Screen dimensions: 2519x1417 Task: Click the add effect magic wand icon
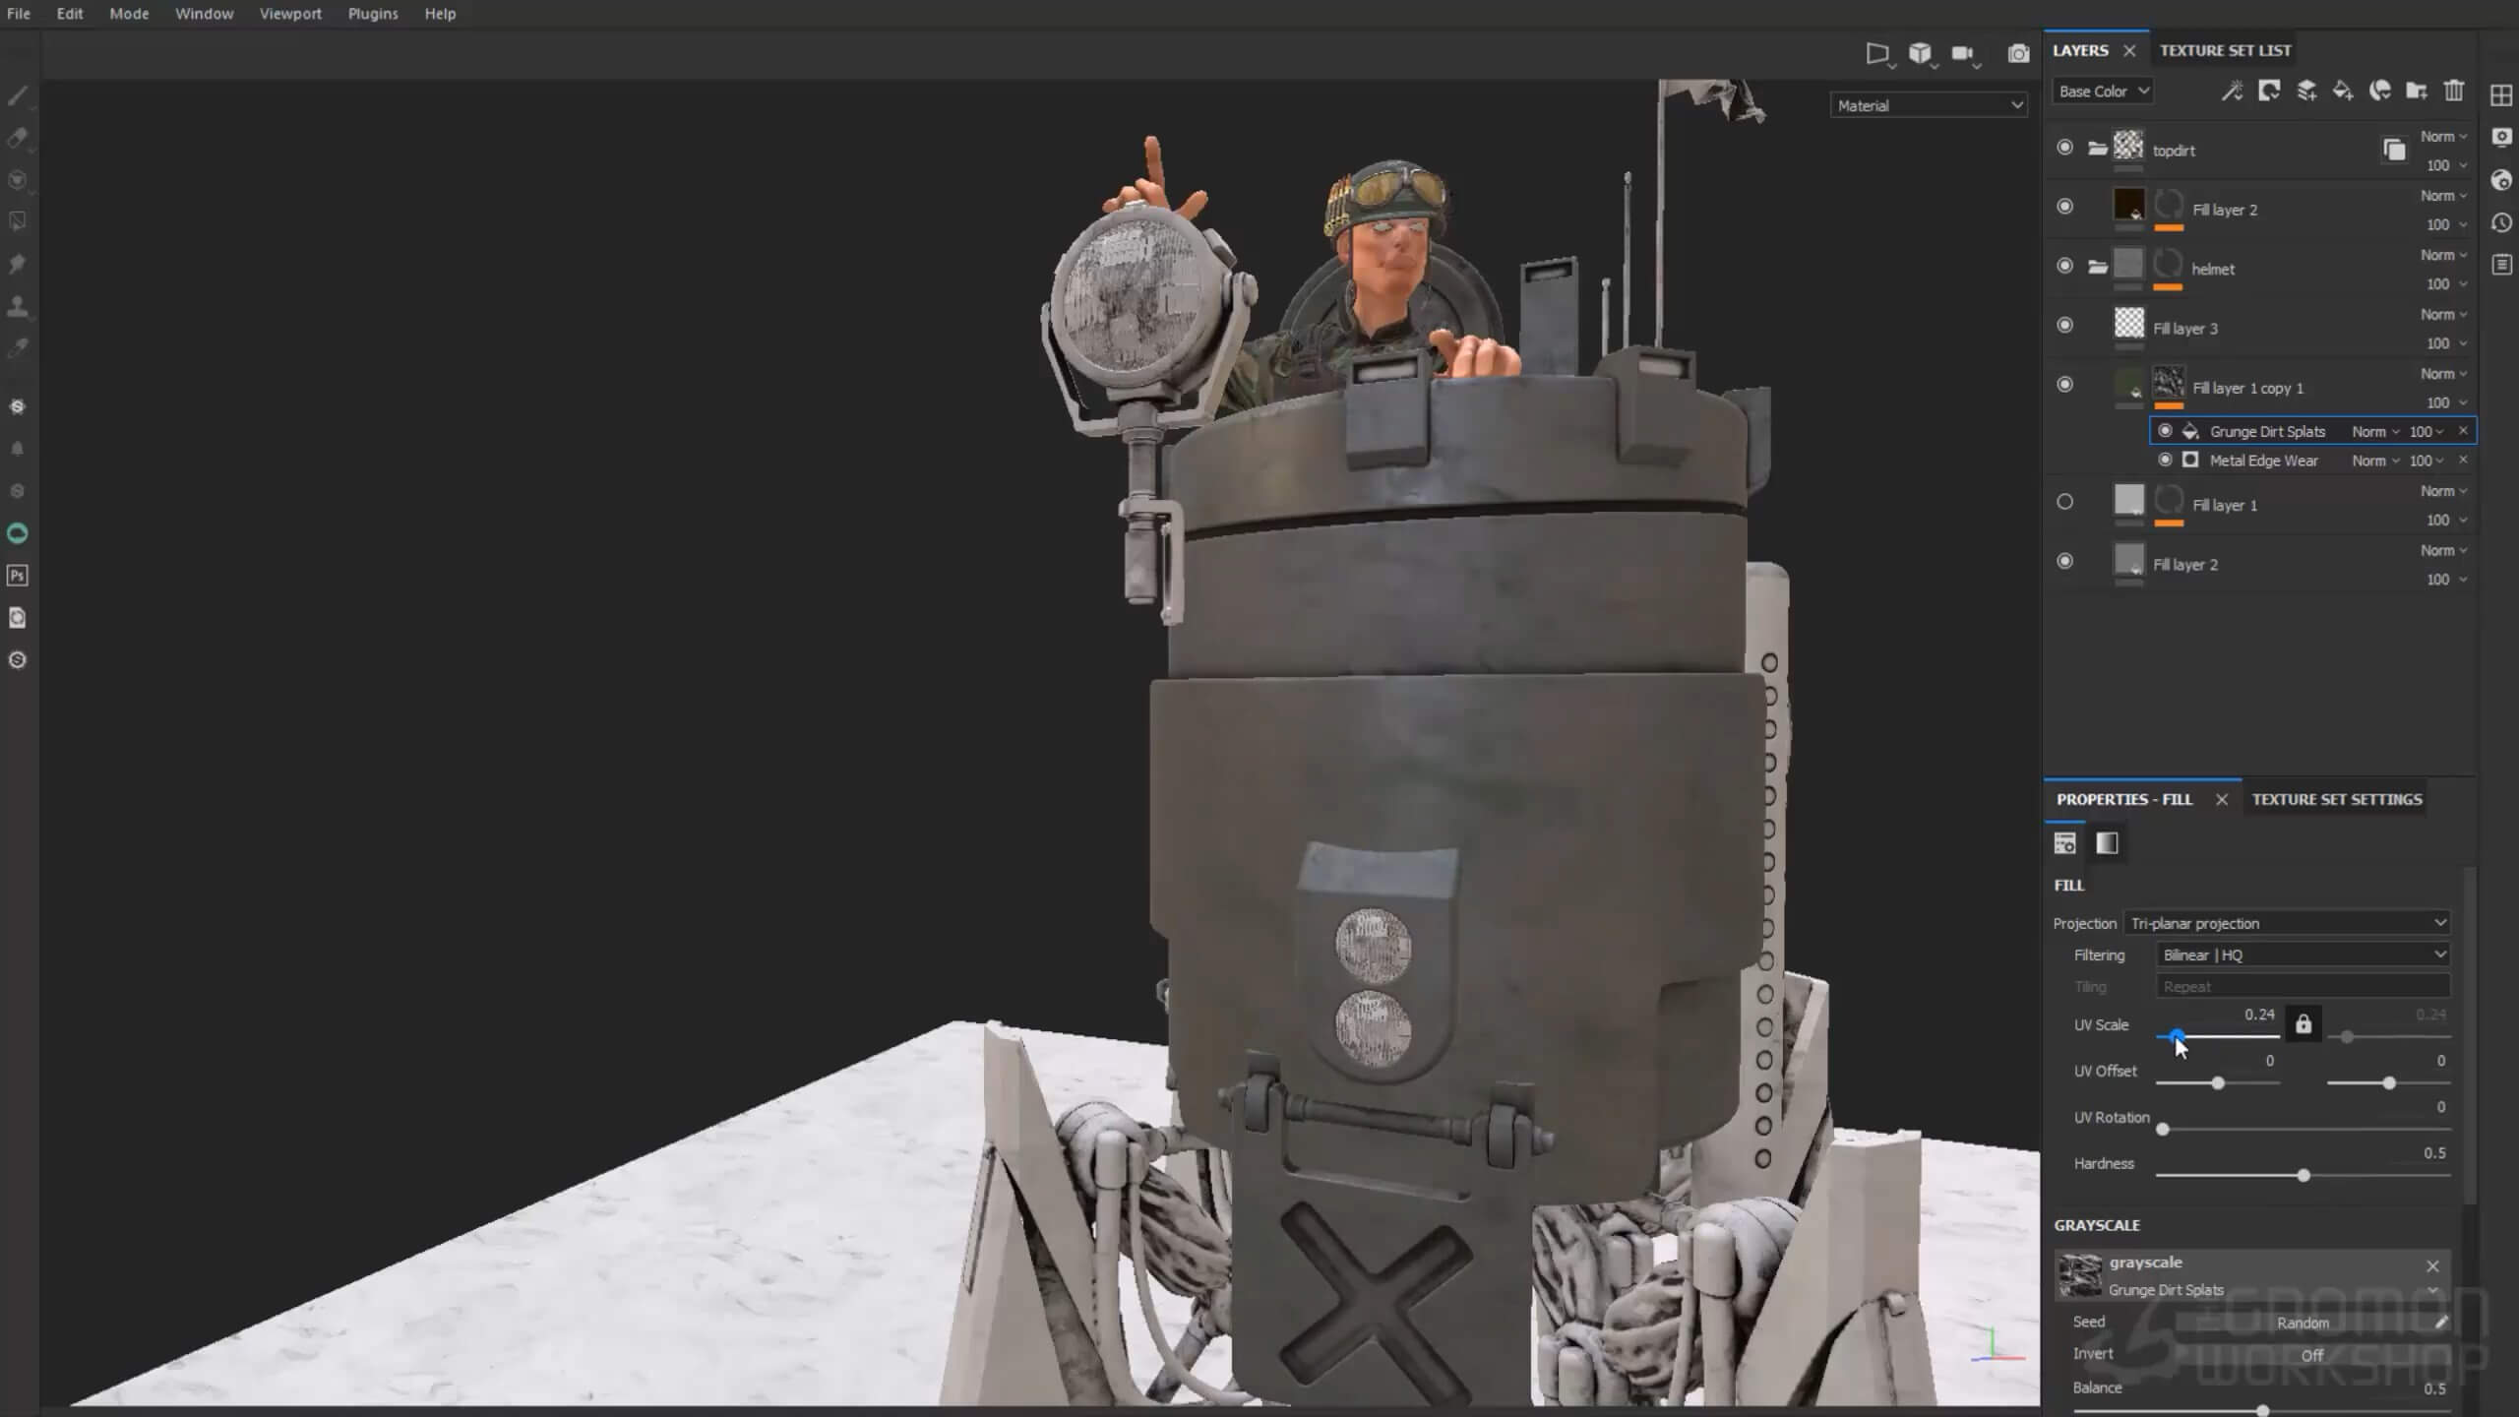pos(2232,92)
